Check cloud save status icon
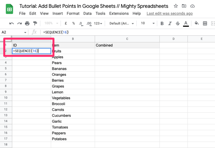 (x=192, y=6)
